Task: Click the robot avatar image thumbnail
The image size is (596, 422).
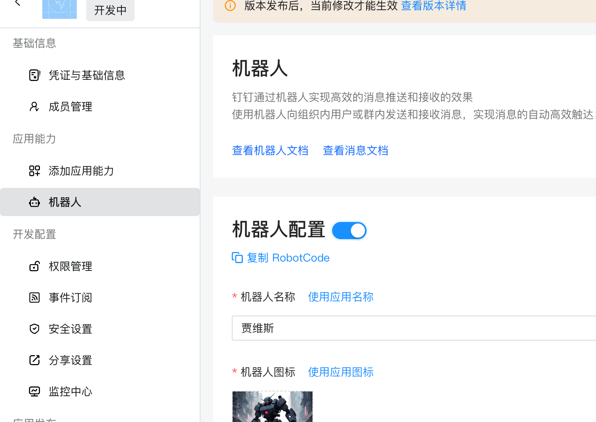Action: pos(272,406)
